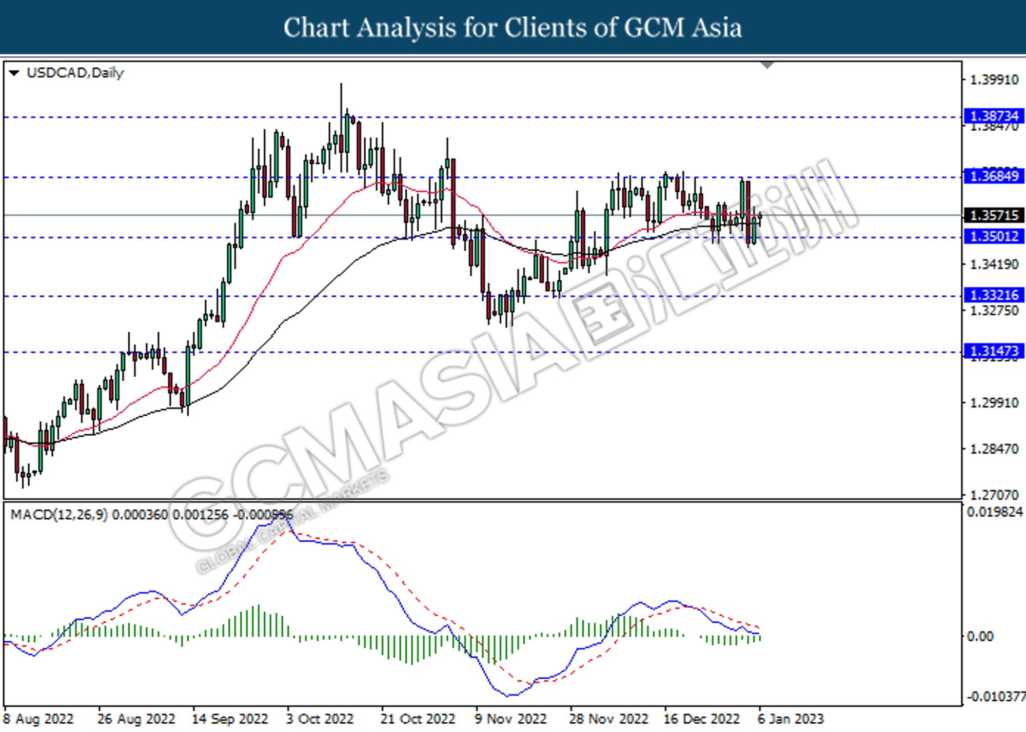Click the 1.33216 level price label
Screen dimensions: 1026x732
pos(994,295)
